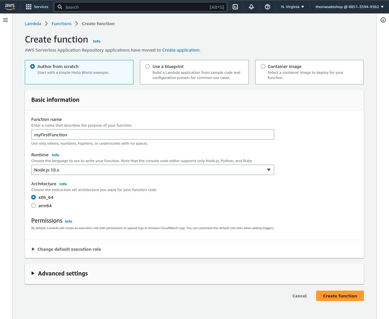Click the Function name input field
The width and height of the screenshot is (389, 319).
[152, 135]
